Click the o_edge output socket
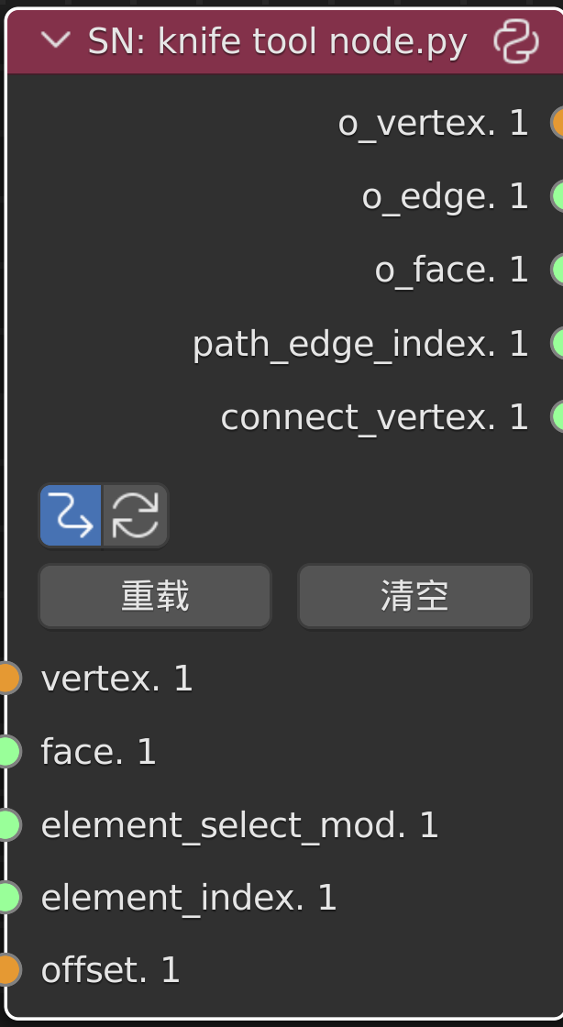Viewport: 563px width, 1027px height. tap(558, 196)
